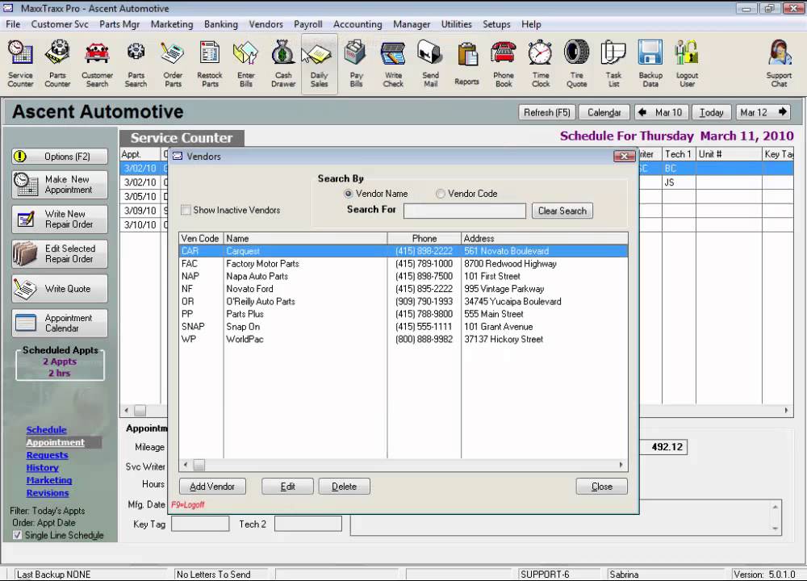Sort by the Ven Code column header
The height and width of the screenshot is (581, 807).
tap(201, 238)
